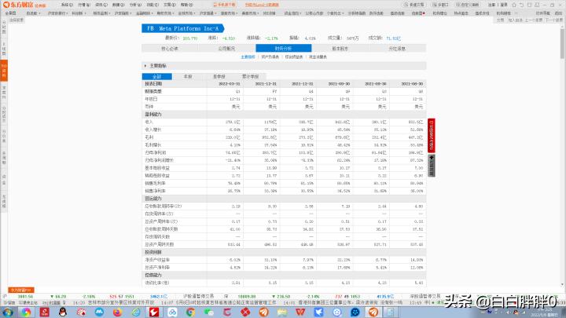The image size is (566, 318).
Task: Open the active 东方财富 taskbar icon
Action: pyautogui.click(x=373, y=313)
